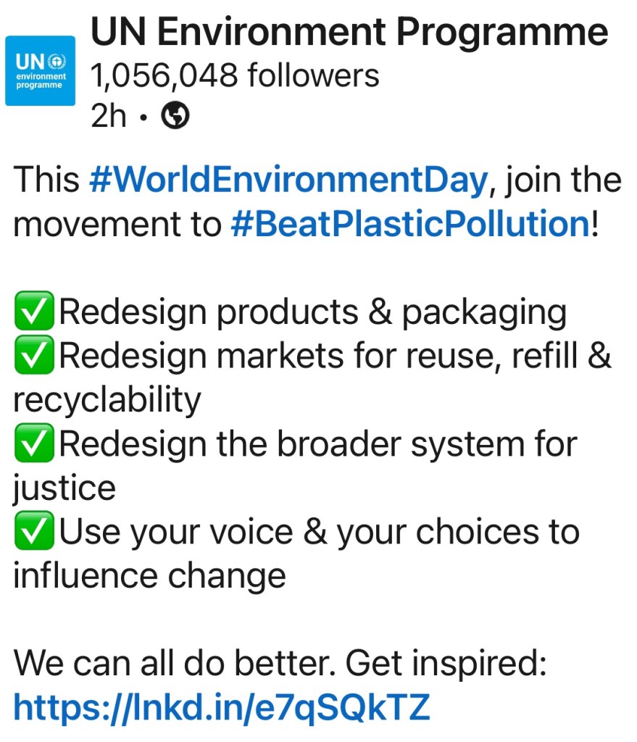Click the 'influence change' text
Image resolution: width=637 pixels, height=742 pixels.
[x=149, y=577]
